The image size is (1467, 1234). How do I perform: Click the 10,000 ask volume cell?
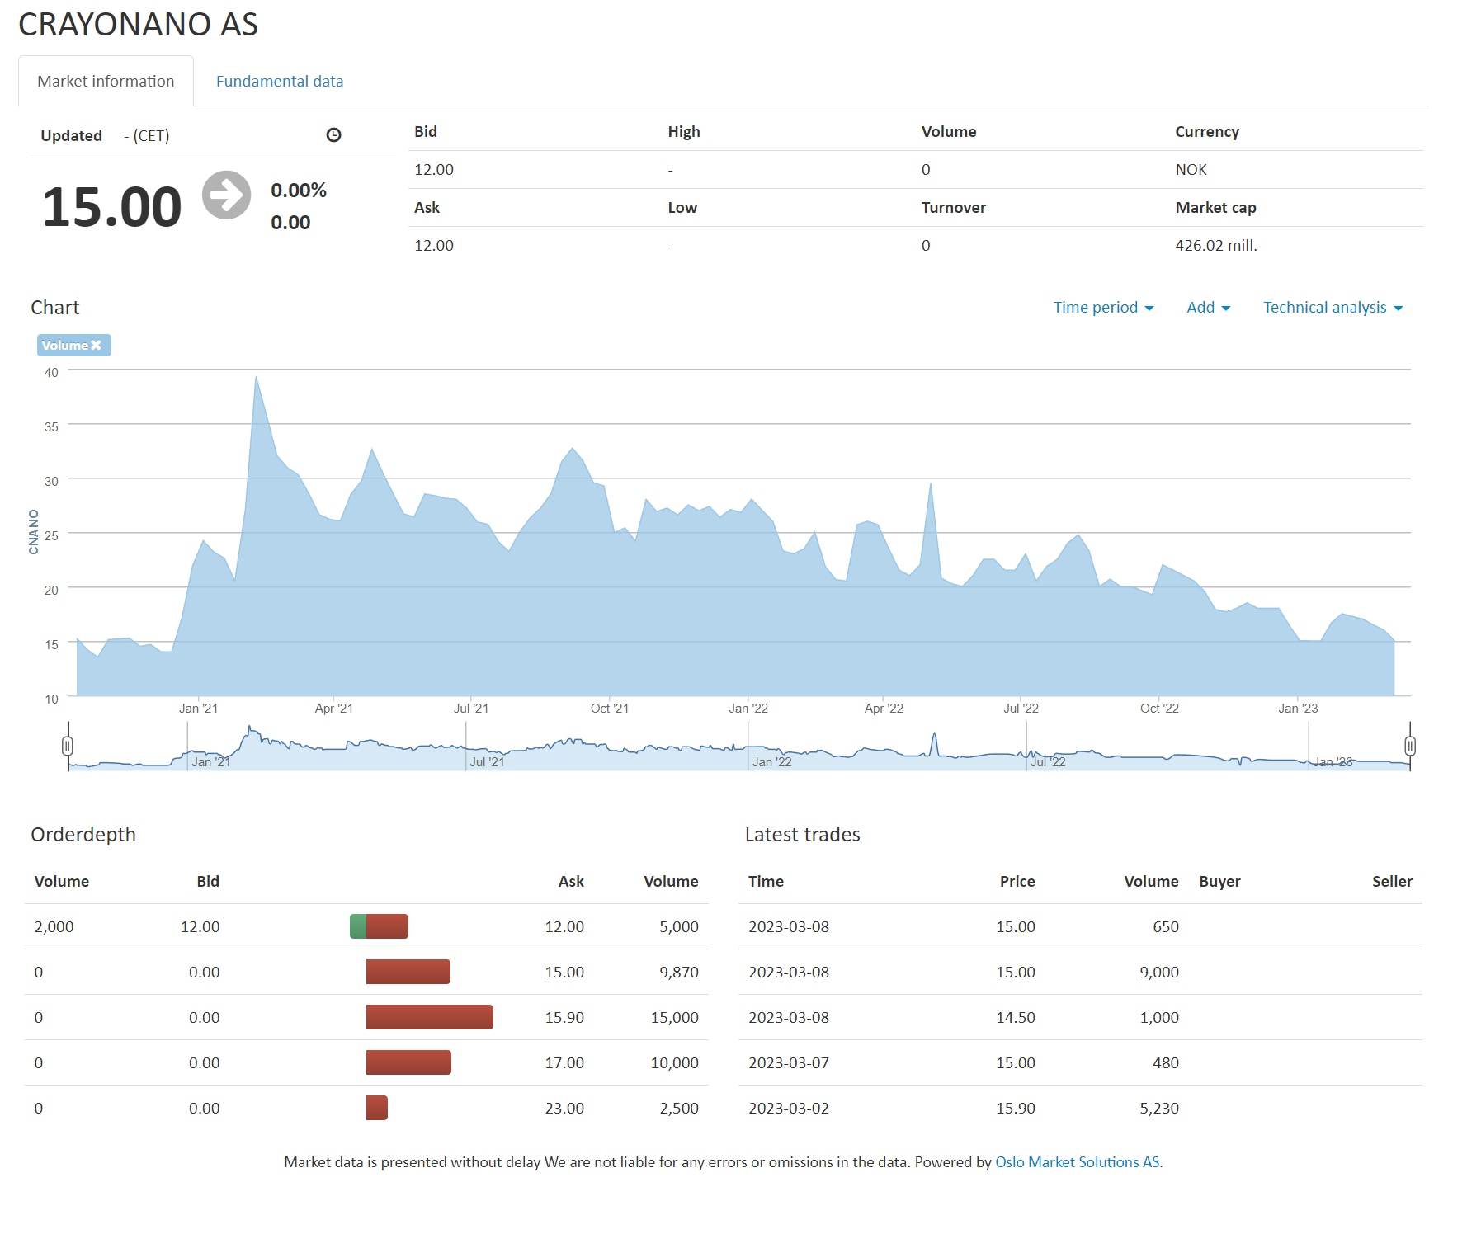click(675, 1062)
